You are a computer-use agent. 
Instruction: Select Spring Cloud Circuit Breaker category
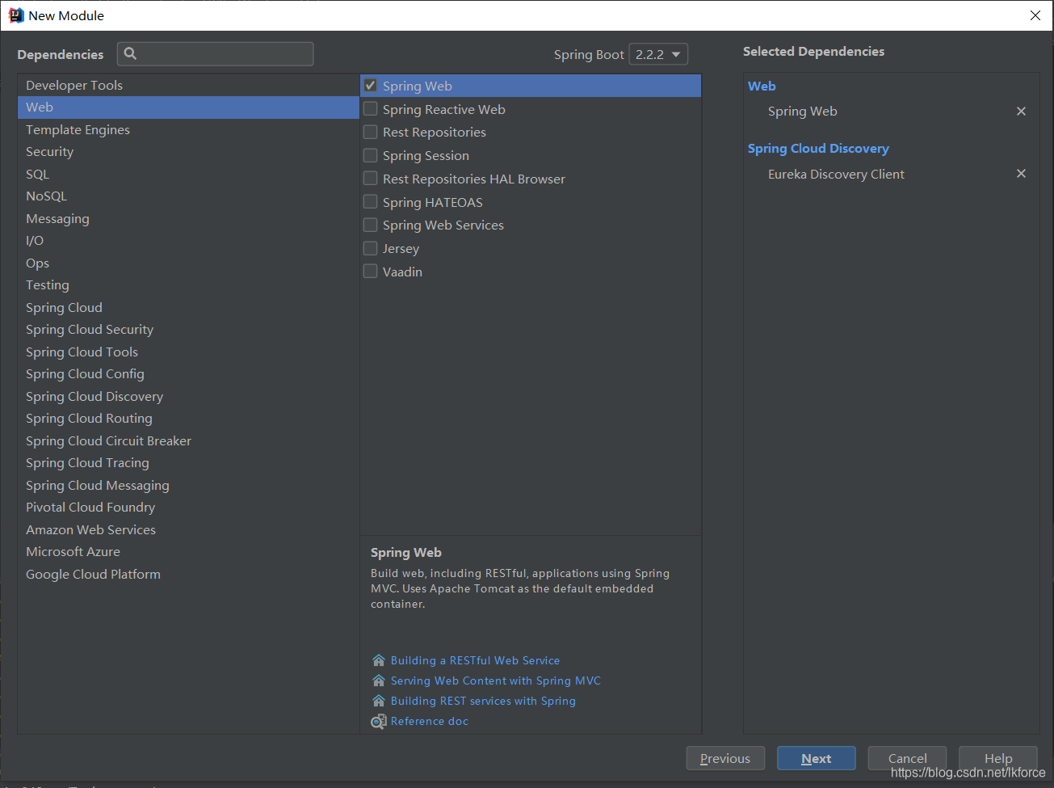[188, 440]
